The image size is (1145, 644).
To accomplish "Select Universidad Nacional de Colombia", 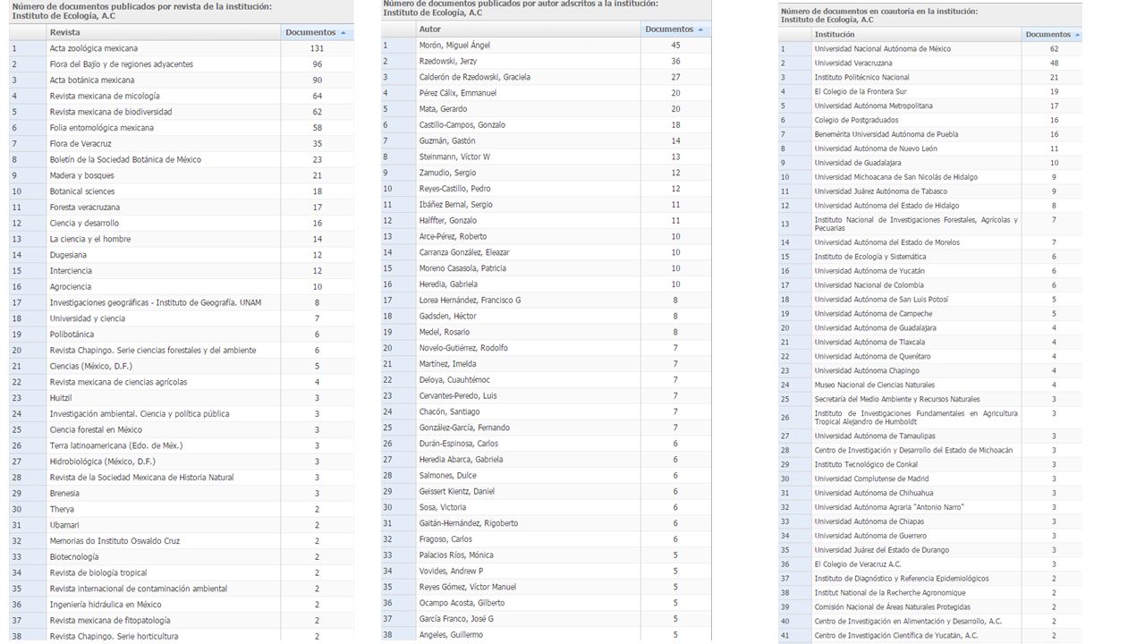I will click(x=930, y=285).
